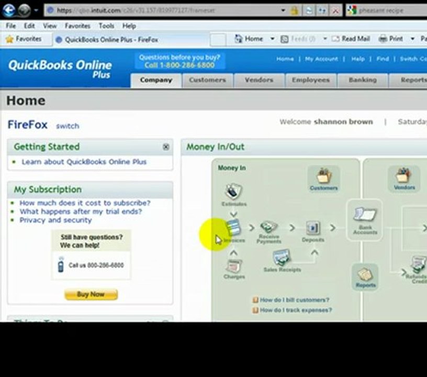Switch to the Company tab
Image resolution: width=427 pixels, height=377 pixels.
[156, 80]
